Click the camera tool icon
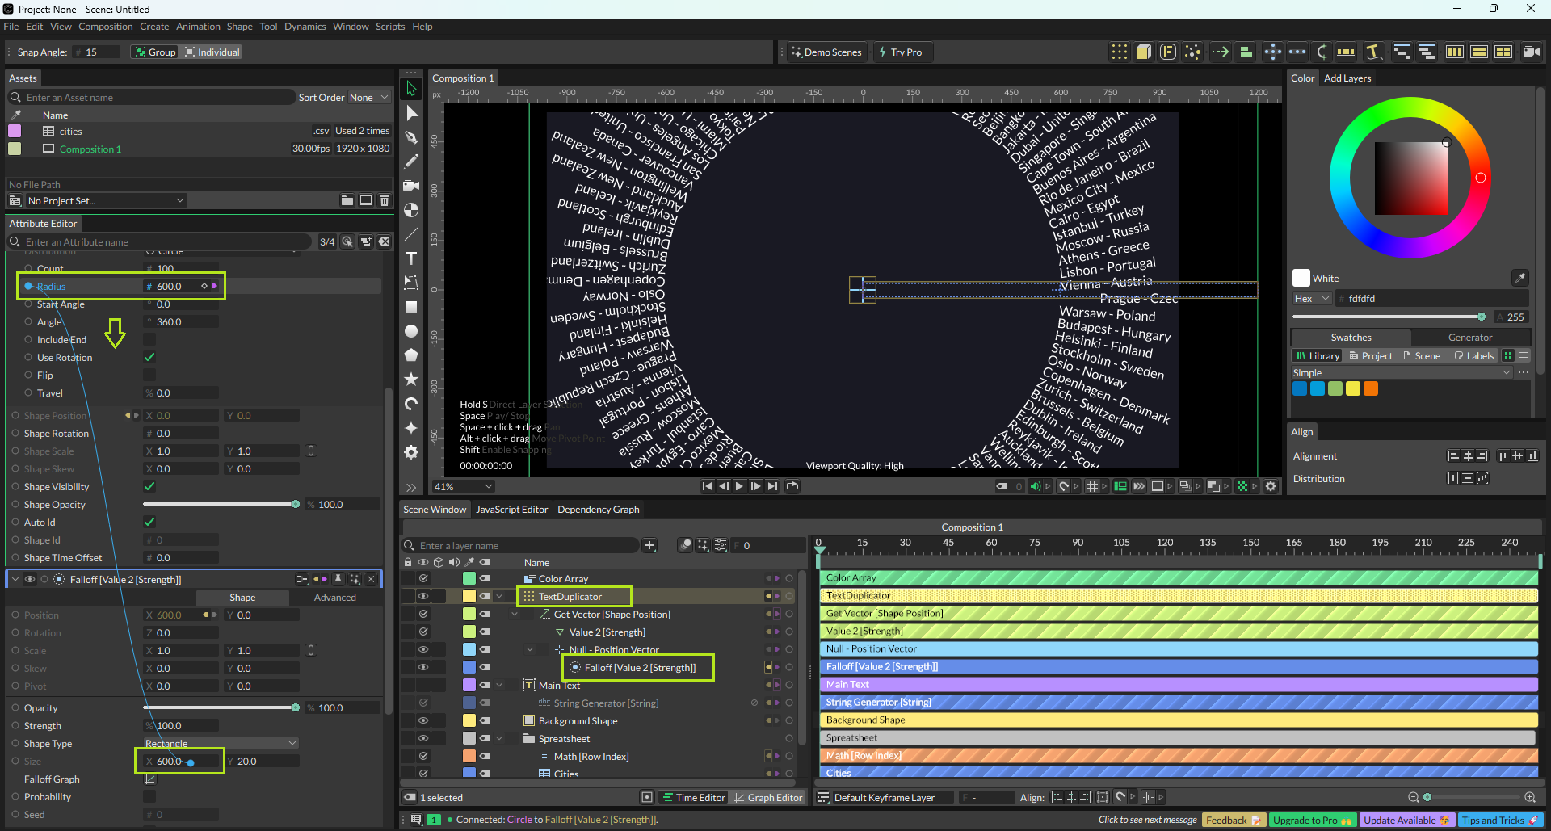Screen dimensions: 1551x831 coord(411,186)
